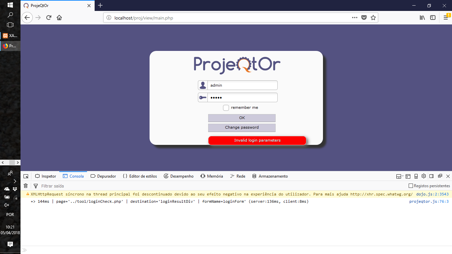
Task: Open the battery status tray icon
Action: (x=7, y=197)
